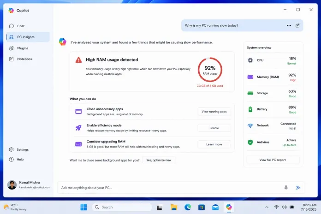Image resolution: width=321 pixels, height=214 pixels.
Task: Click the Storage 63% value
Action: (292, 91)
